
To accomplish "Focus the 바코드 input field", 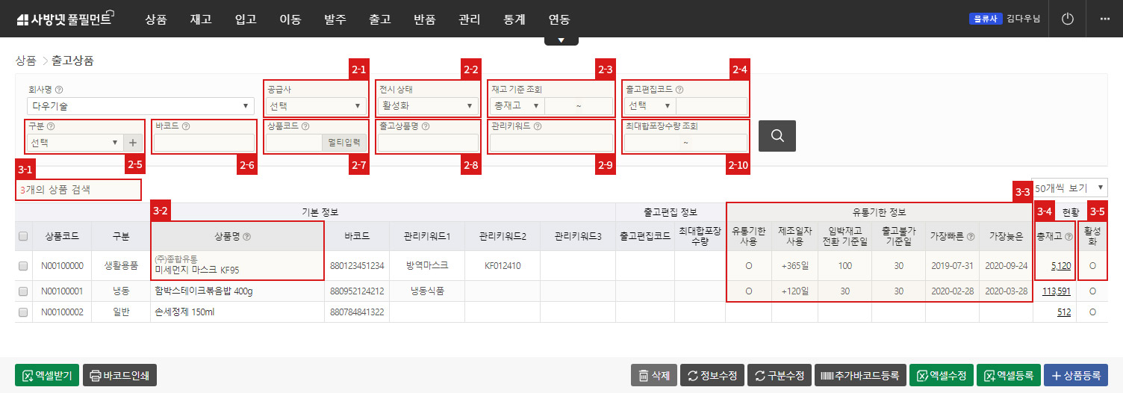I will click(x=204, y=142).
